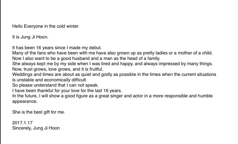The width and height of the screenshot is (238, 144).
Task: Click the dark vertical bar at left edge
Action: pyautogui.click(x=1, y=72)
